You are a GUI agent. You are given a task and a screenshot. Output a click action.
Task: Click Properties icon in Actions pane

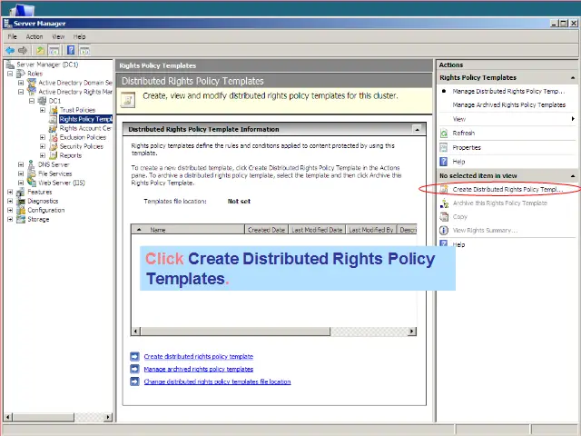[444, 147]
